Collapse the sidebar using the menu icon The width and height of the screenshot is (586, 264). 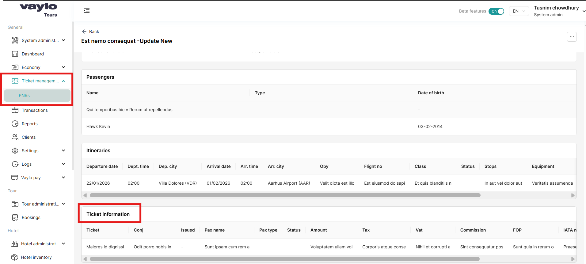87,11
